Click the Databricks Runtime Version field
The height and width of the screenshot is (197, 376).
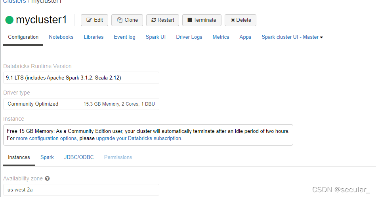coord(81,78)
